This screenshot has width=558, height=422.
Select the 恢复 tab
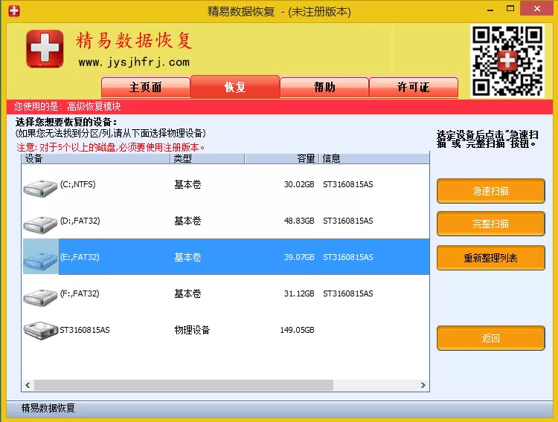click(x=235, y=87)
